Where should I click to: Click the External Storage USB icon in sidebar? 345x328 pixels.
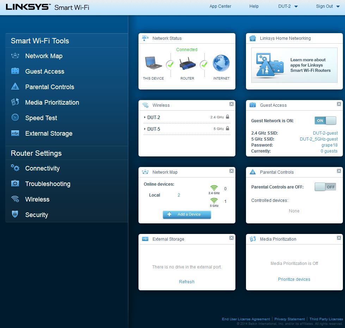click(15, 133)
